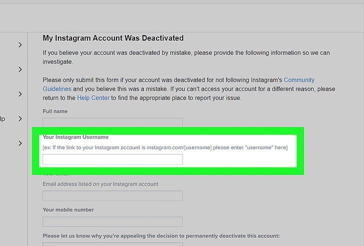364x246 pixels.
Task: Click the email address input field
Action: [112, 196]
